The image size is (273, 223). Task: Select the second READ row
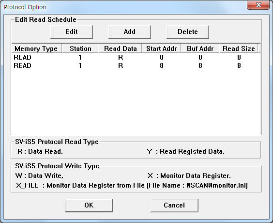(x=136, y=65)
